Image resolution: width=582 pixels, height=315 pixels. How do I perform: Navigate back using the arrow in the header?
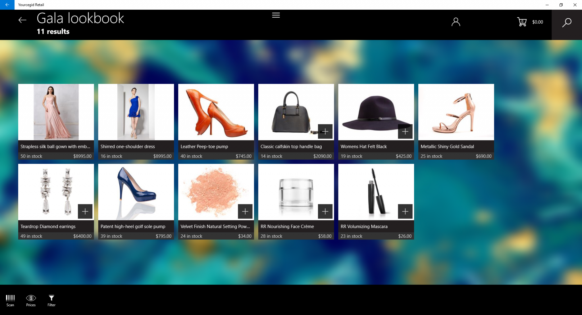pyautogui.click(x=22, y=20)
